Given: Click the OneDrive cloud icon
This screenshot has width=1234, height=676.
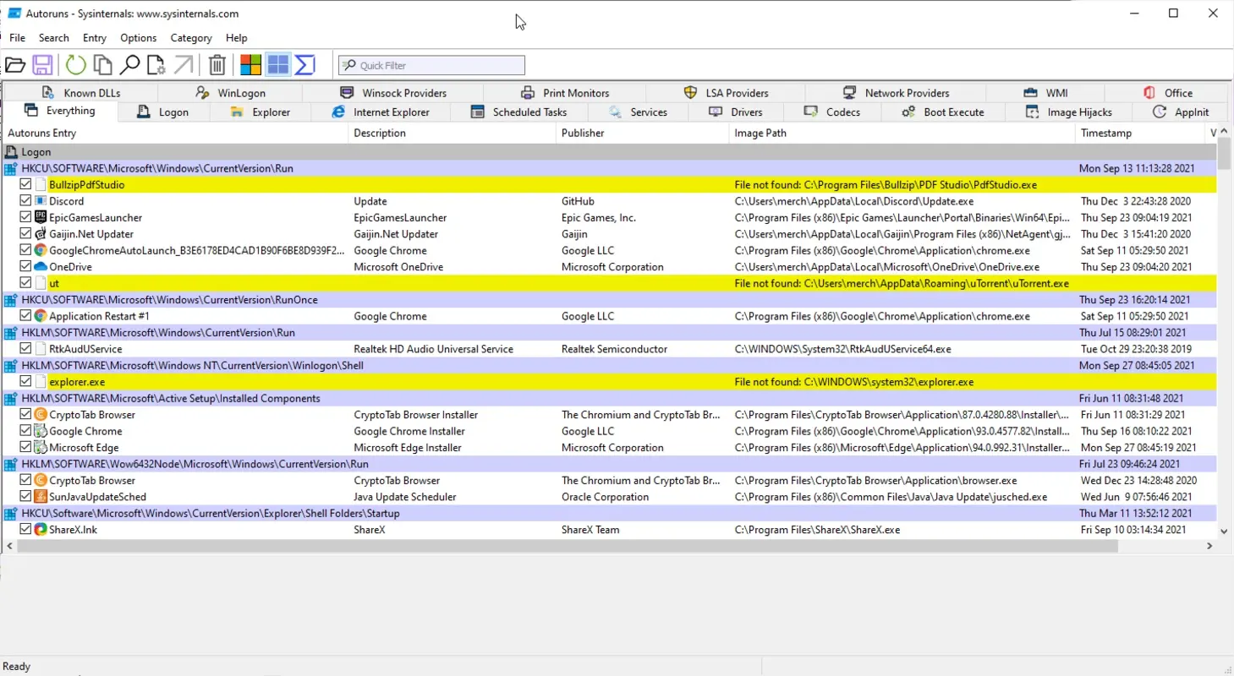Looking at the screenshot, I should coord(41,267).
